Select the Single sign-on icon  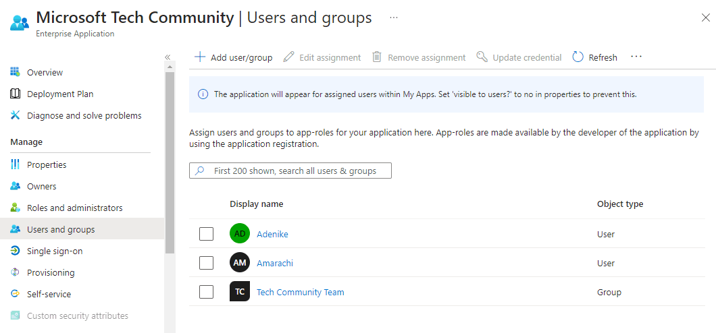[16, 251]
